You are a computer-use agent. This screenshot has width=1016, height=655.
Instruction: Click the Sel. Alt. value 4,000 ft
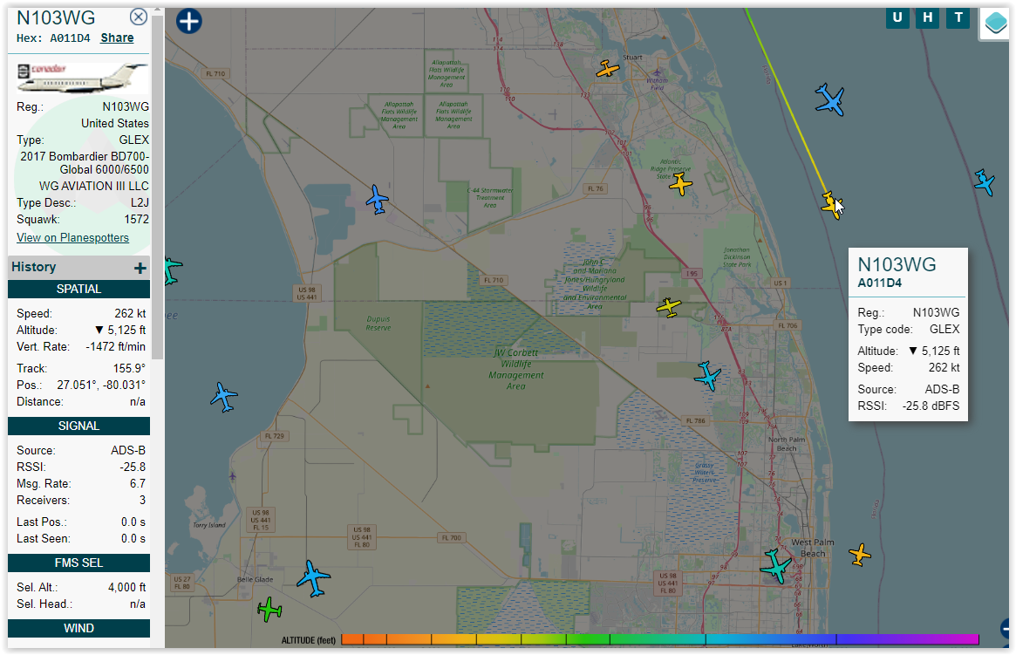pos(127,588)
